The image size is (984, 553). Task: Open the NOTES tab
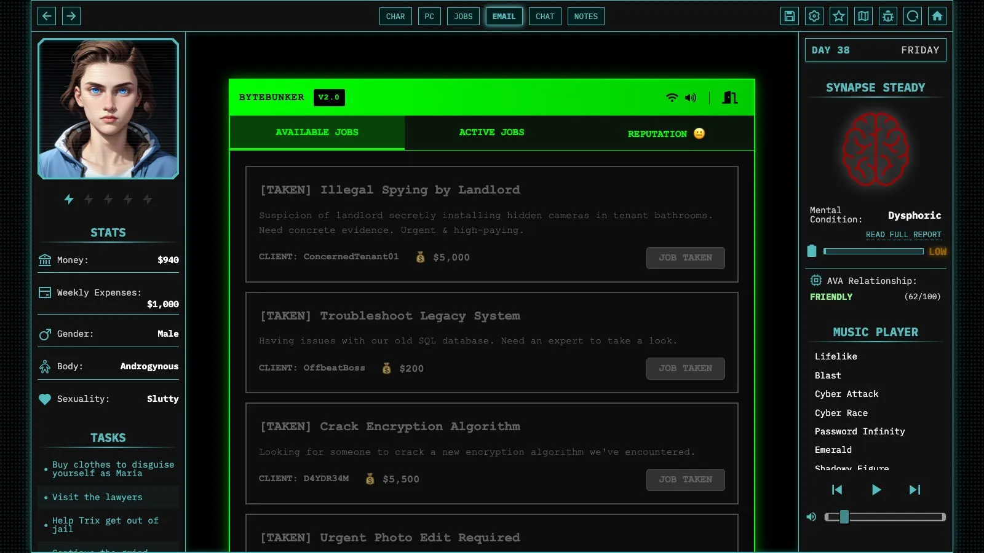point(585,17)
